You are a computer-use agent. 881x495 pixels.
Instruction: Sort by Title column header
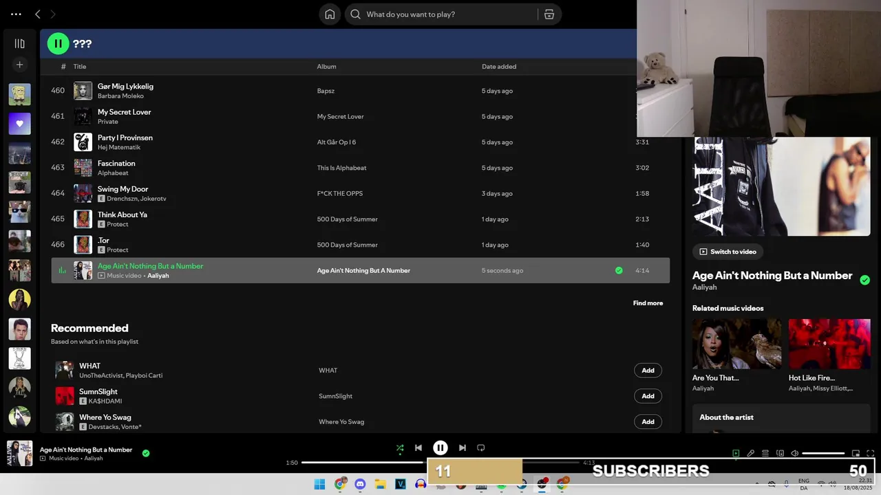pyautogui.click(x=80, y=67)
